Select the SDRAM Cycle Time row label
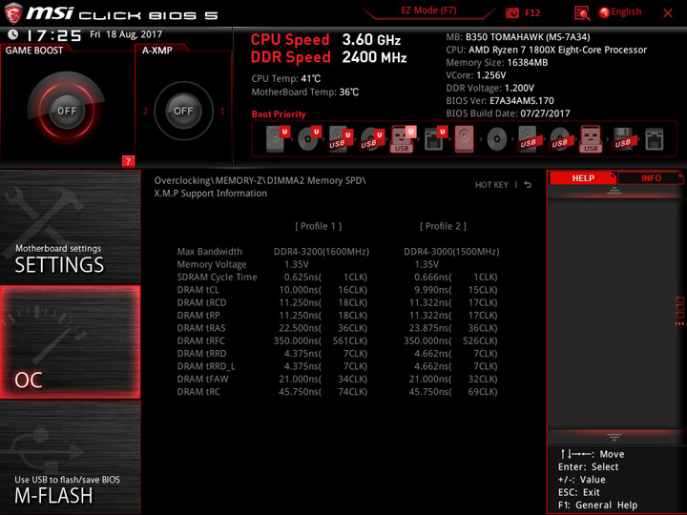 point(217,278)
